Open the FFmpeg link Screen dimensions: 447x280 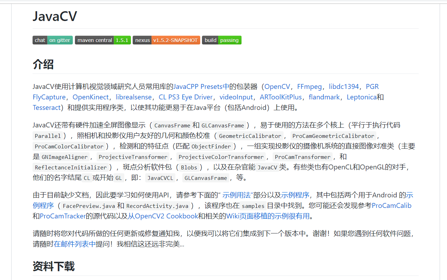(x=309, y=86)
